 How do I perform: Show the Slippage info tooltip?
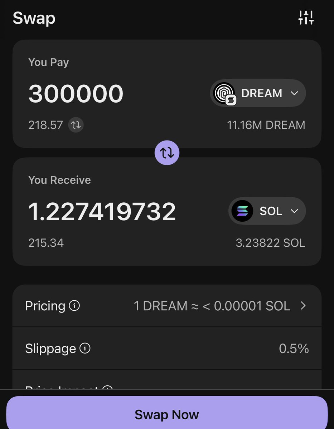click(x=85, y=348)
